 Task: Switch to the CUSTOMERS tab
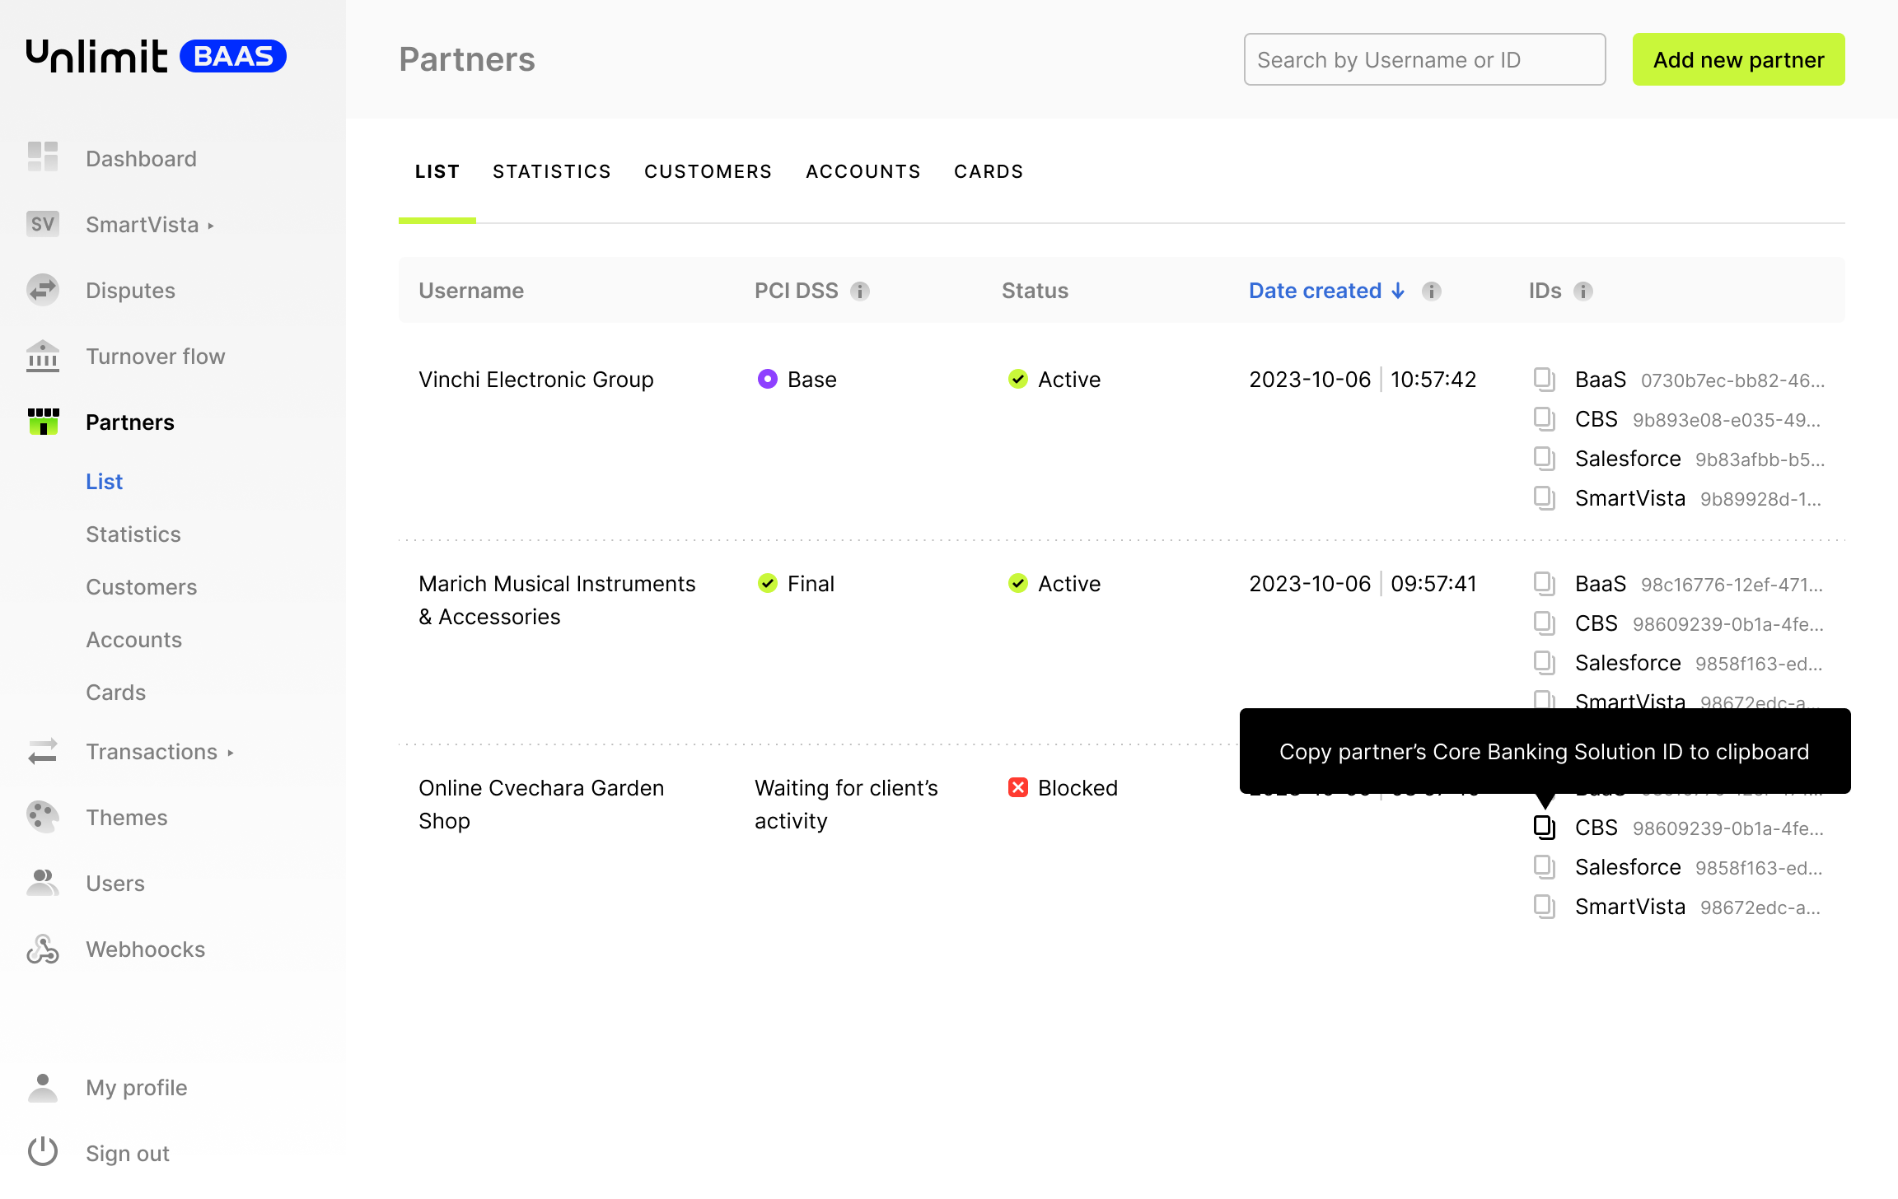point(708,171)
